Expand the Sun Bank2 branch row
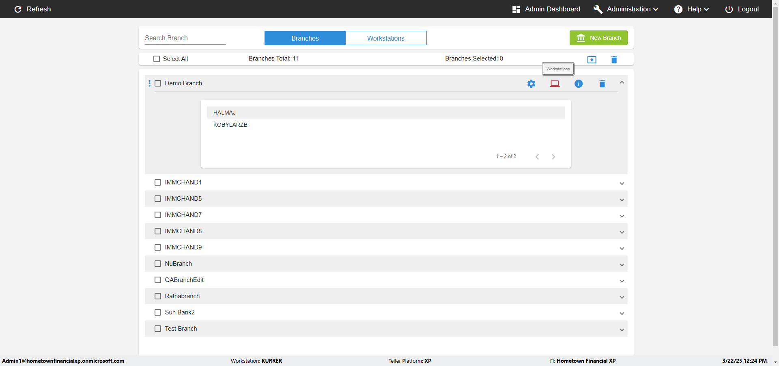This screenshot has width=779, height=366. pos(622,313)
